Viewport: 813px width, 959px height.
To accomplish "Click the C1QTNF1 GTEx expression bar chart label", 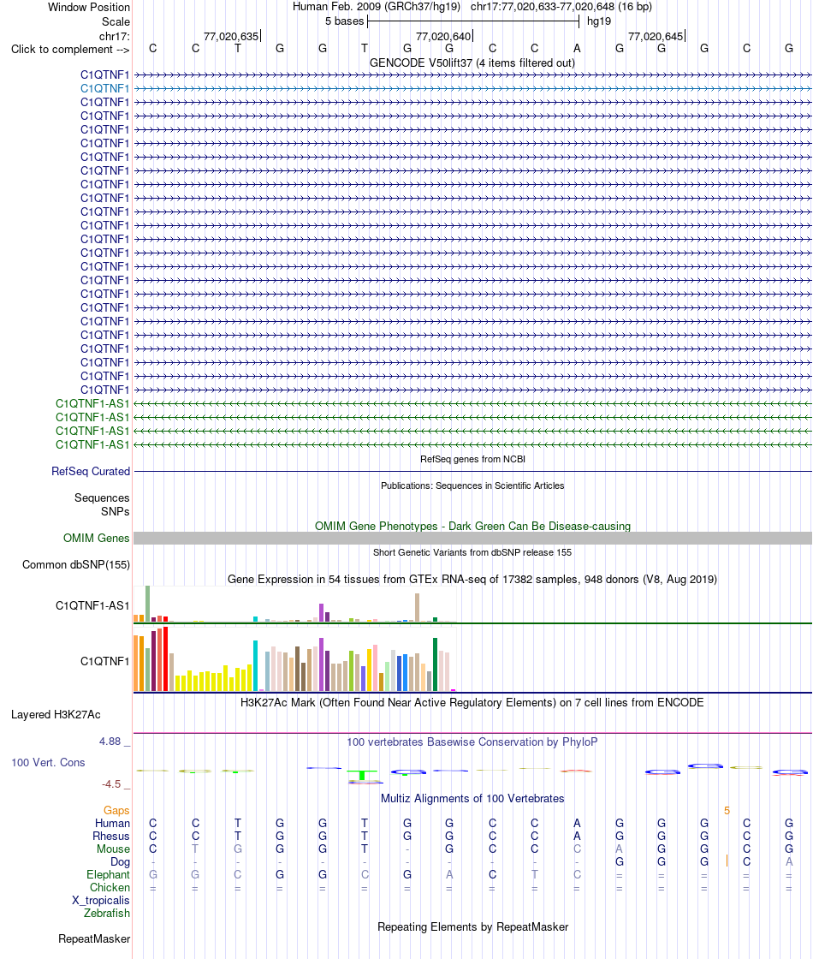I will coord(104,662).
